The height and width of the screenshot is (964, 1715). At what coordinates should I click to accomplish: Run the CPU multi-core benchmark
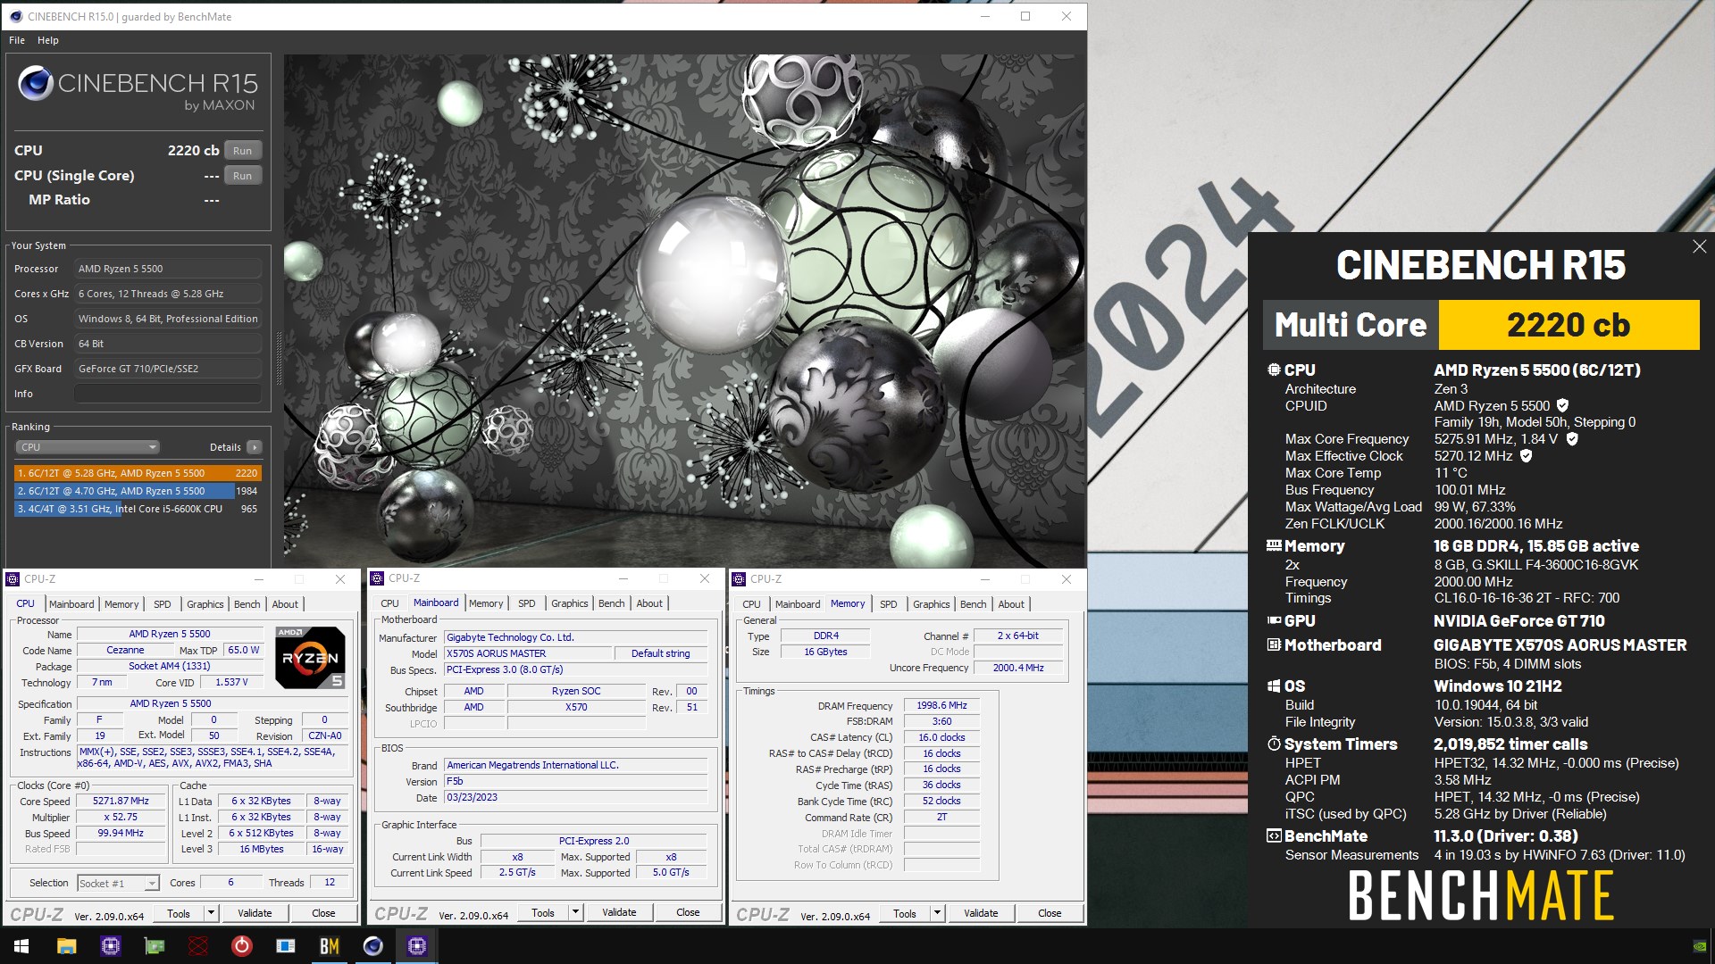pos(243,151)
